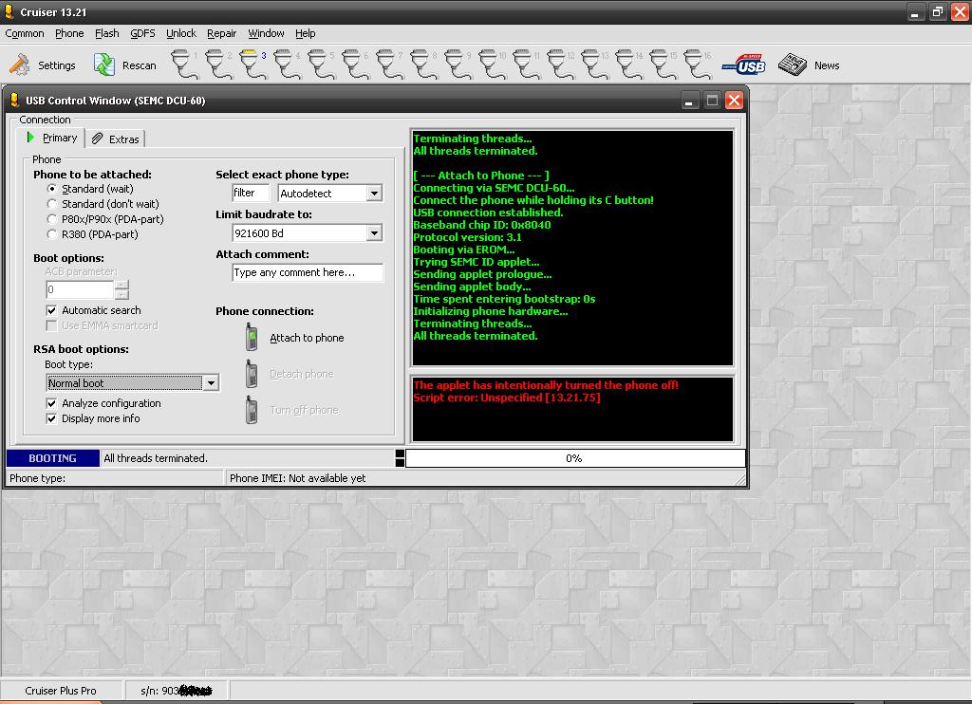Open the Unlock menu

tap(181, 33)
